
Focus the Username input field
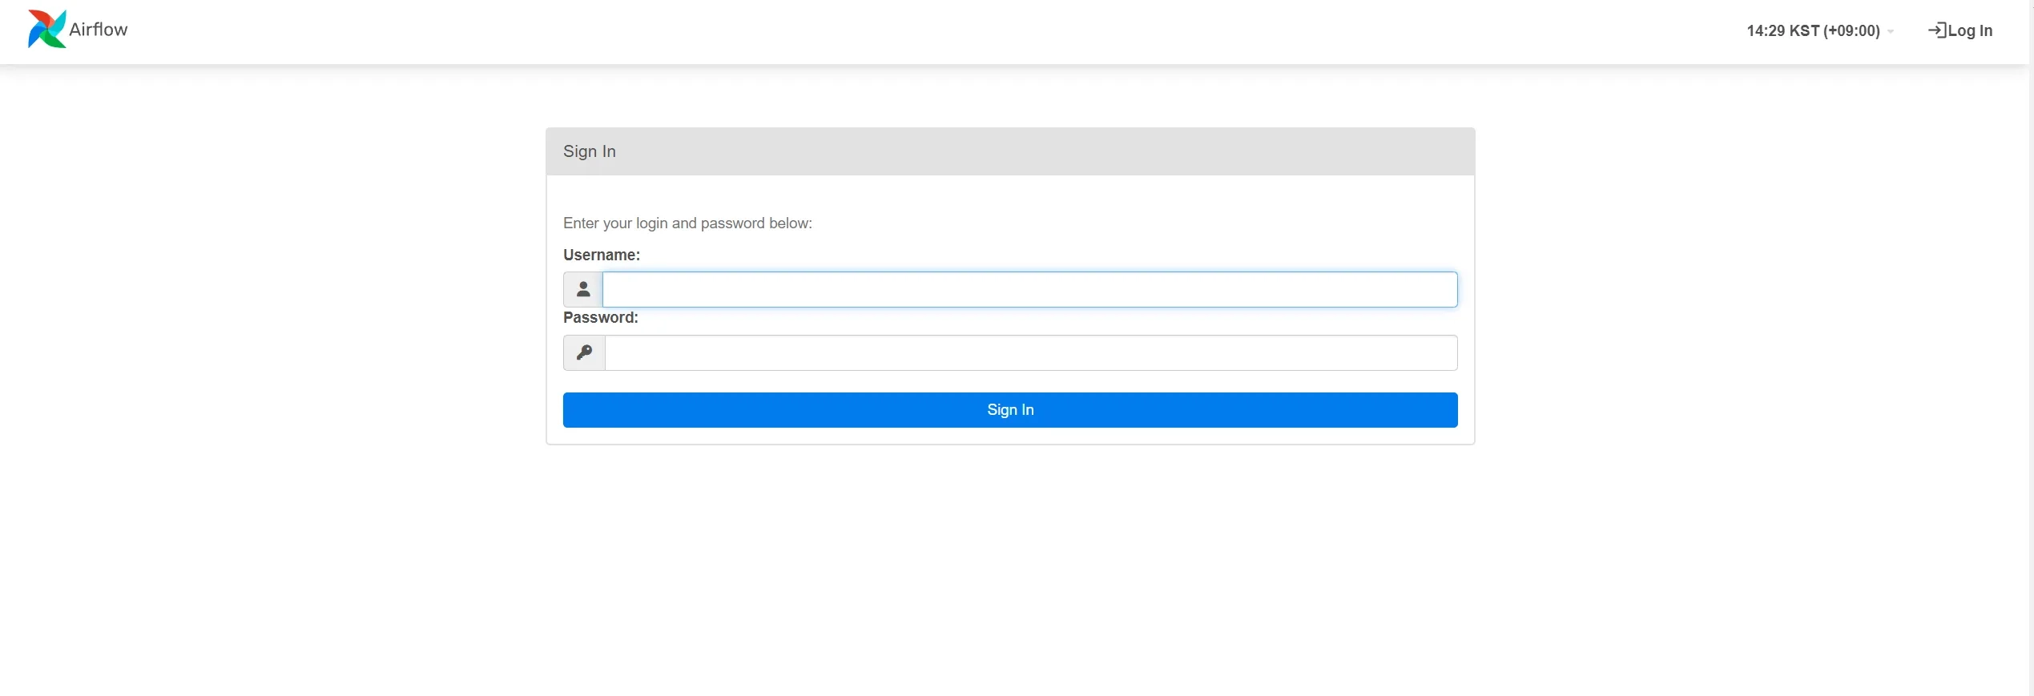[1029, 289]
